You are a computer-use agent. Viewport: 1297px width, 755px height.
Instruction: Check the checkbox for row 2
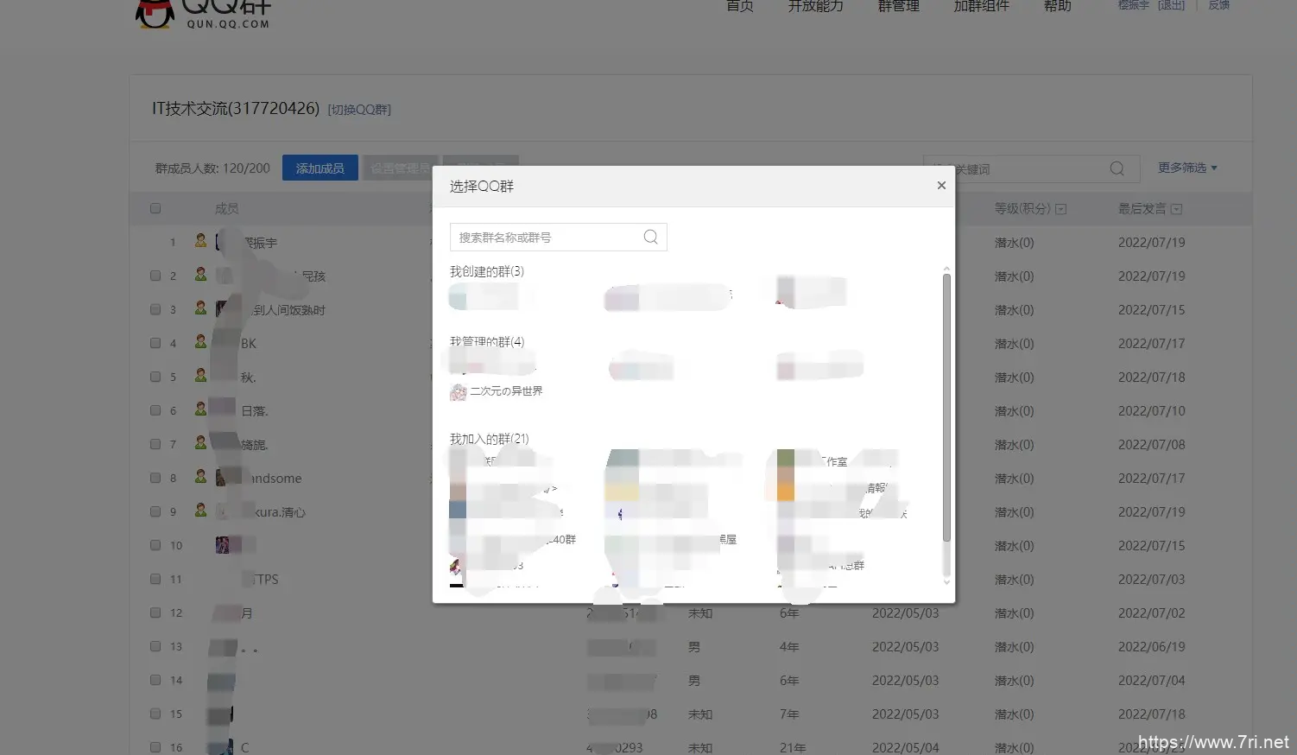pos(155,276)
